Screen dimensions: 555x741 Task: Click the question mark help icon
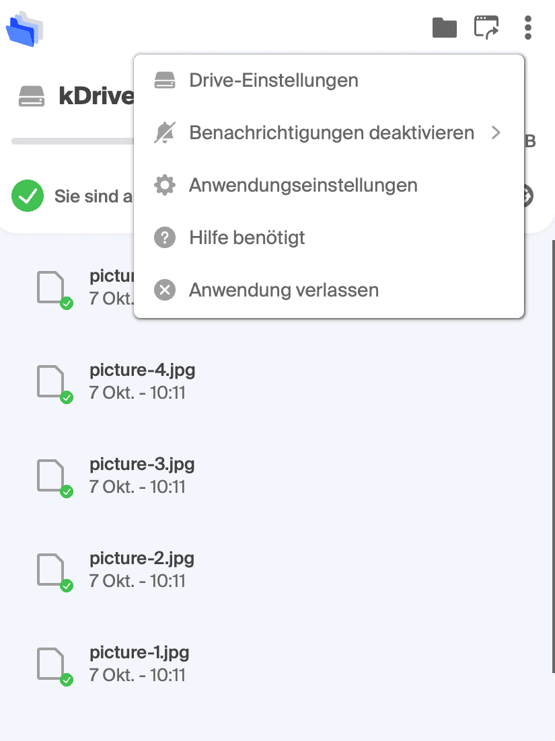tap(165, 238)
